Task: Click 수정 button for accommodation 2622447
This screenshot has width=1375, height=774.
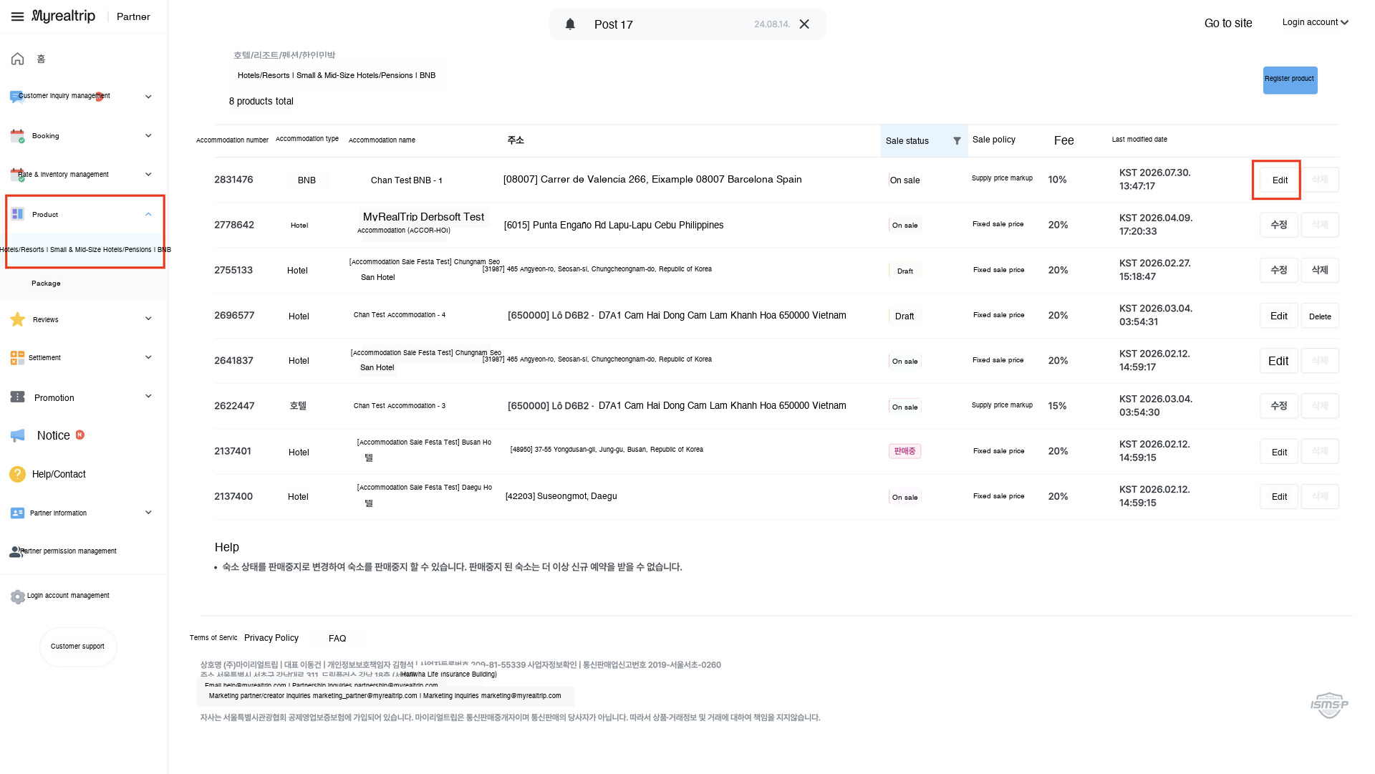Action: point(1279,406)
